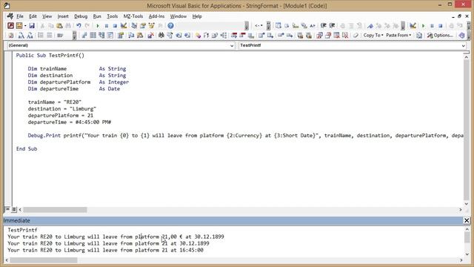Switch to Full Module View button
The width and height of the screenshot is (474, 267).
pos(13,209)
